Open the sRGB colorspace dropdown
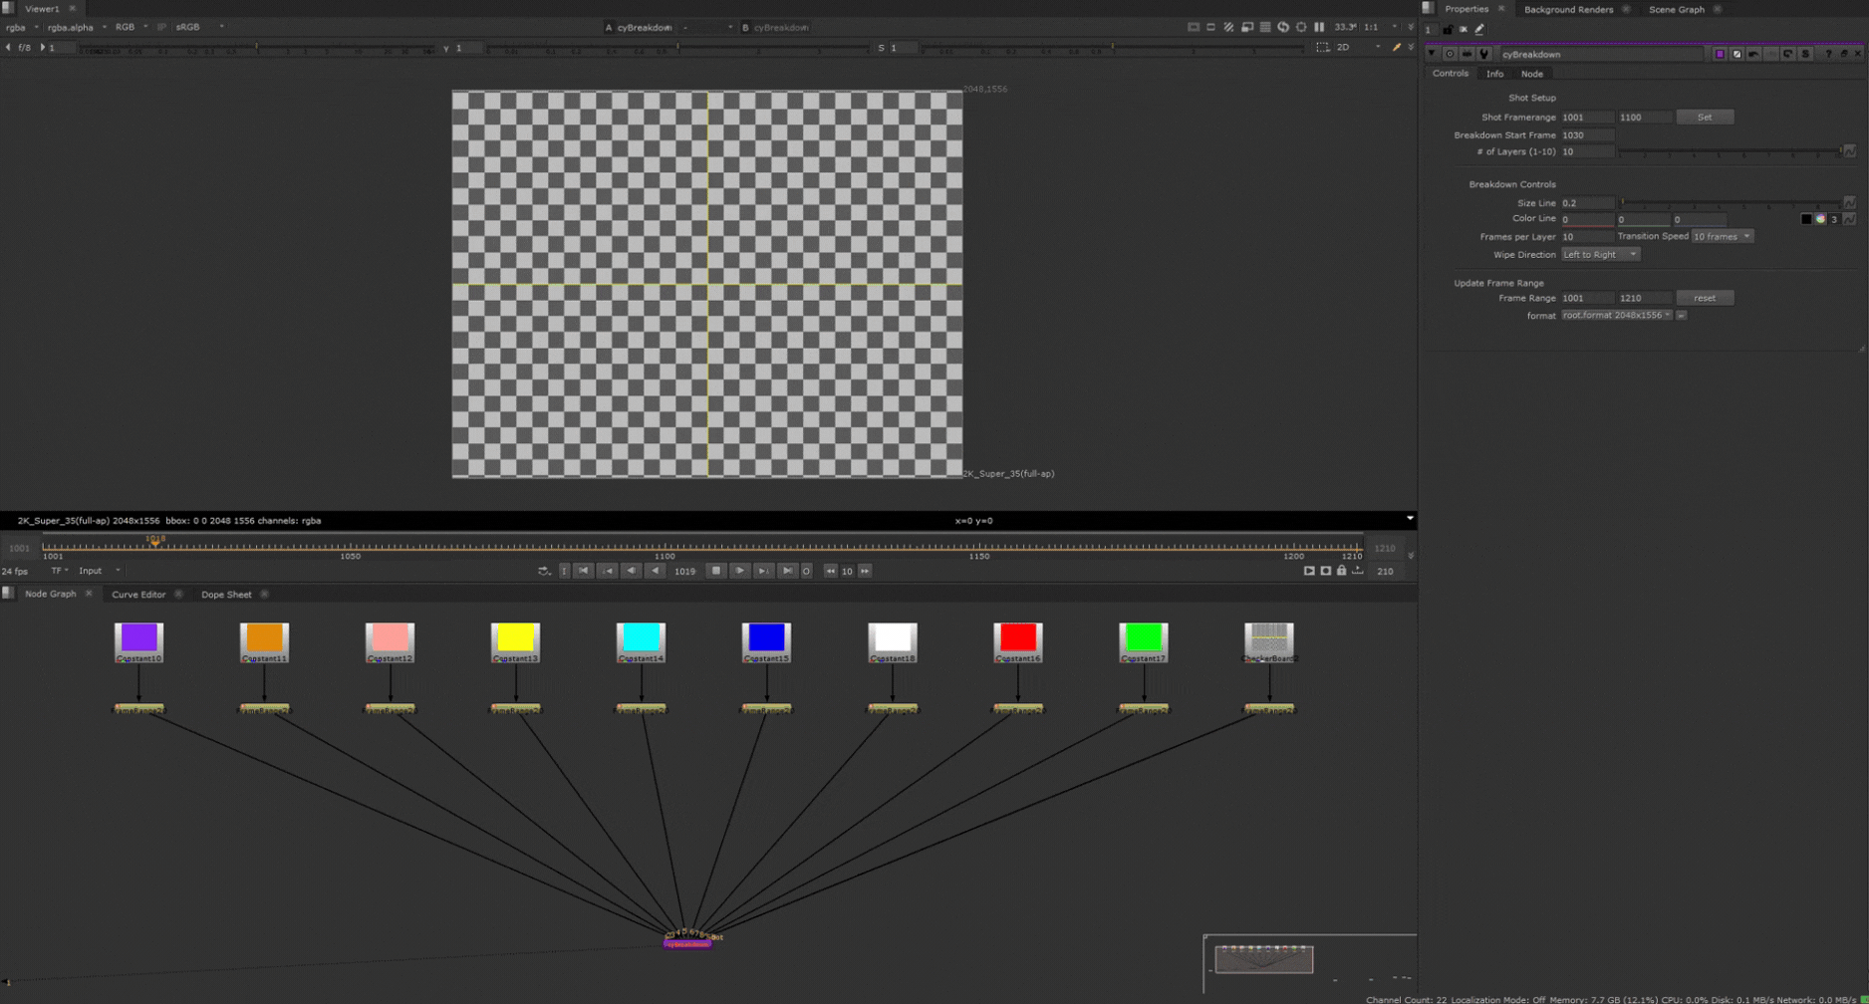This screenshot has height=1004, width=1869. [199, 27]
